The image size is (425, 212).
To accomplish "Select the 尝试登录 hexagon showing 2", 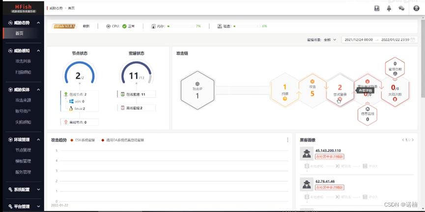I will (340, 90).
